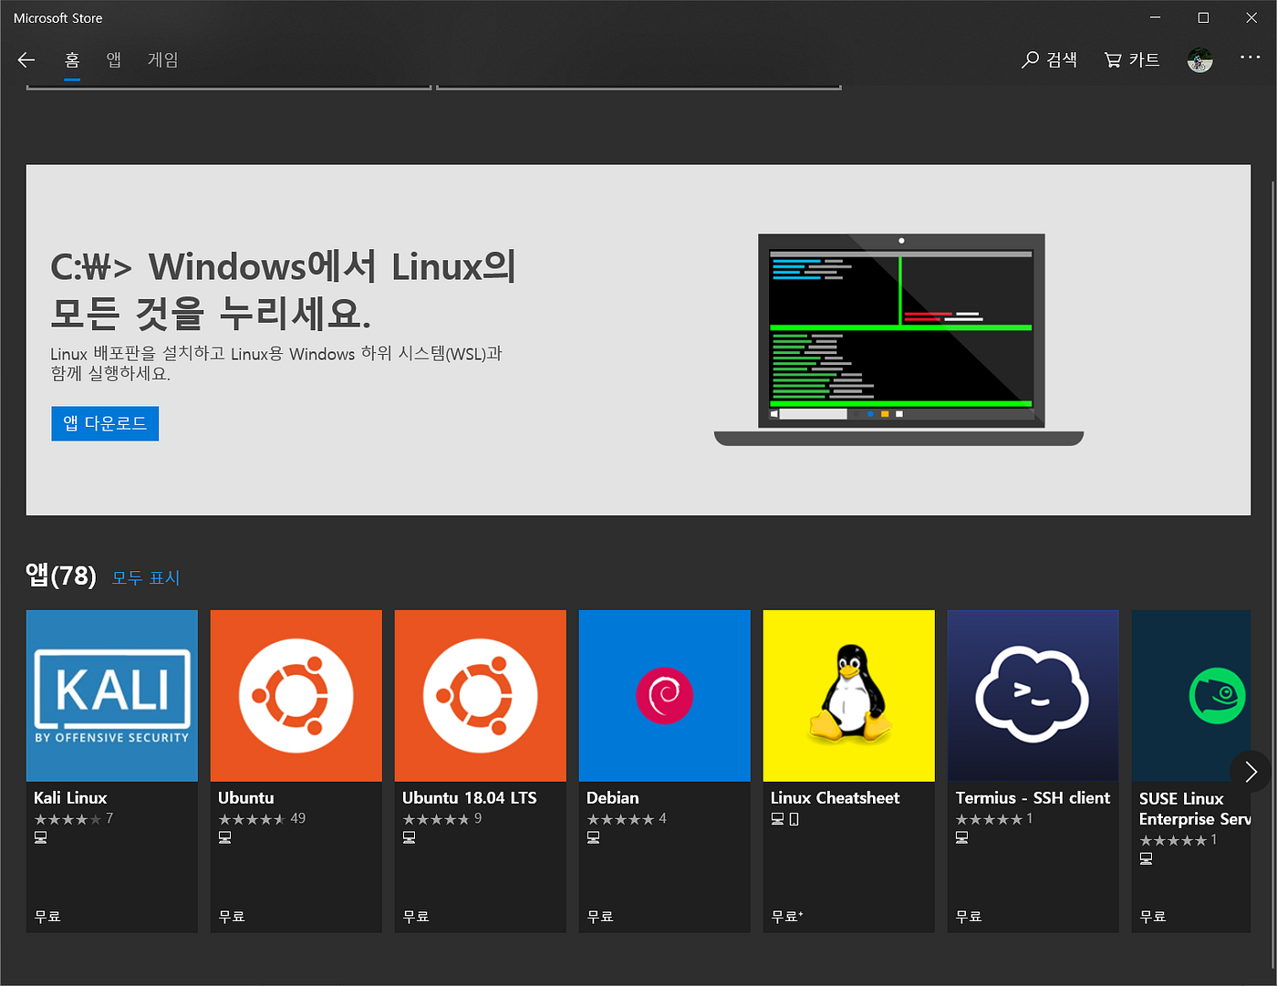The height and width of the screenshot is (986, 1277).
Task: Click the Ubuntu title under the 49-rating tile
Action: tap(246, 798)
